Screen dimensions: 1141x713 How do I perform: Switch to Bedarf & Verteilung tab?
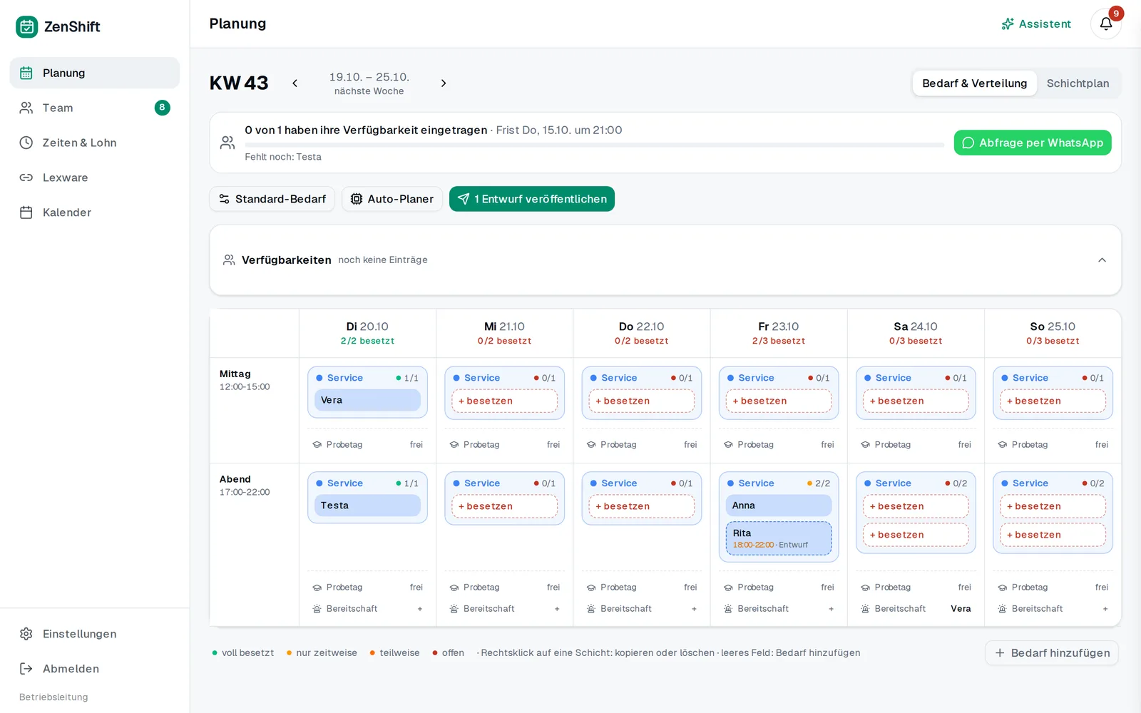click(x=974, y=83)
